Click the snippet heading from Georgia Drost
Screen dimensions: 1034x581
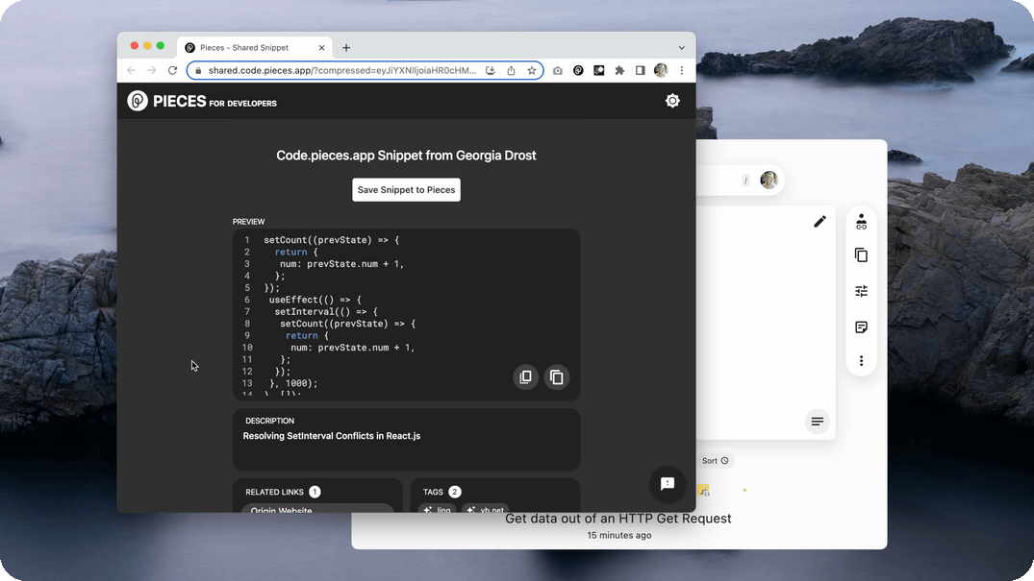click(406, 156)
